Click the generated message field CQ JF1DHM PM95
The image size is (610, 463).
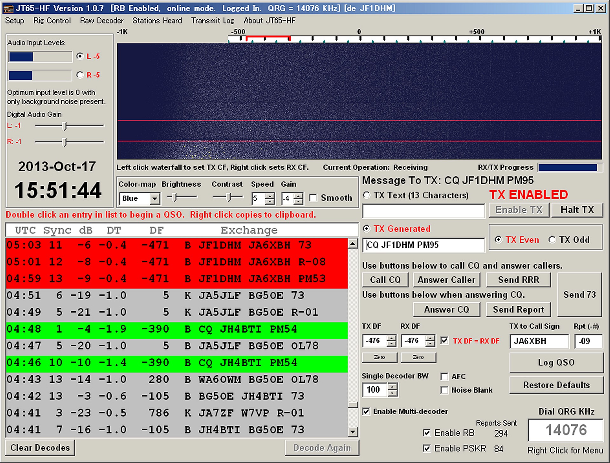(x=424, y=245)
